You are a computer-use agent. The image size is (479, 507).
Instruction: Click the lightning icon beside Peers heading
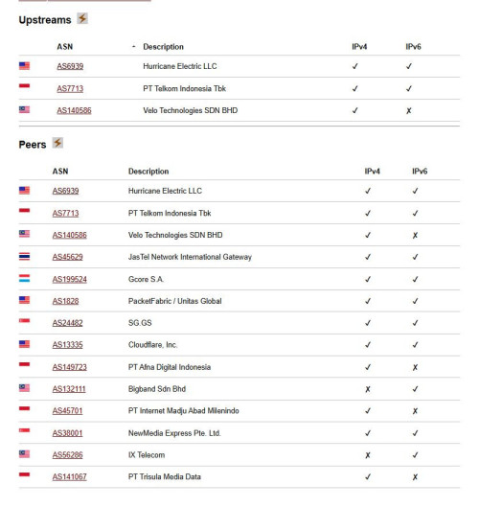(57, 143)
